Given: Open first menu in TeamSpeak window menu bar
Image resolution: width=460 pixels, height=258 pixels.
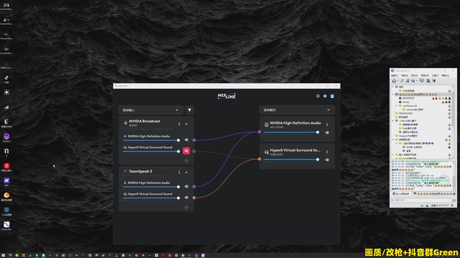Looking at the screenshot, I should [x=394, y=76].
